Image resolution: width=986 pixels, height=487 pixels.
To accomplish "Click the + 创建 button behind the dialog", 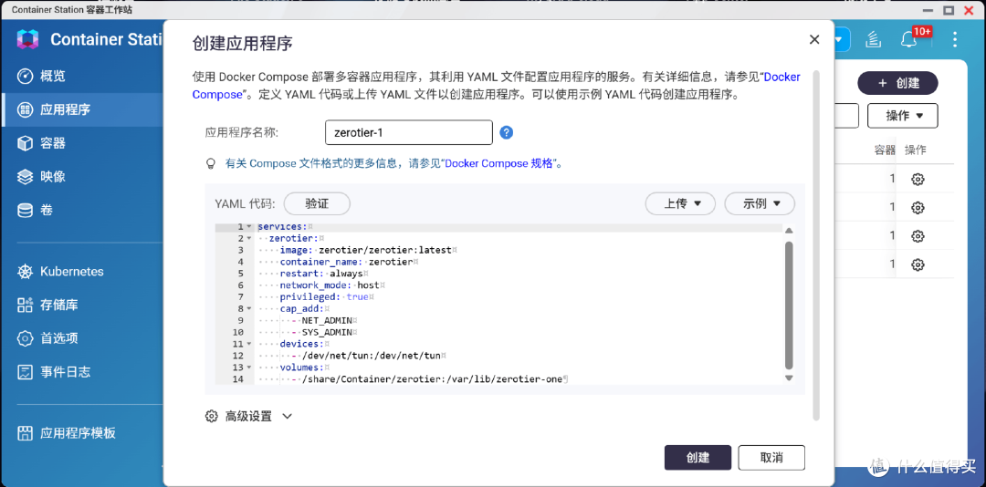I will (x=898, y=83).
